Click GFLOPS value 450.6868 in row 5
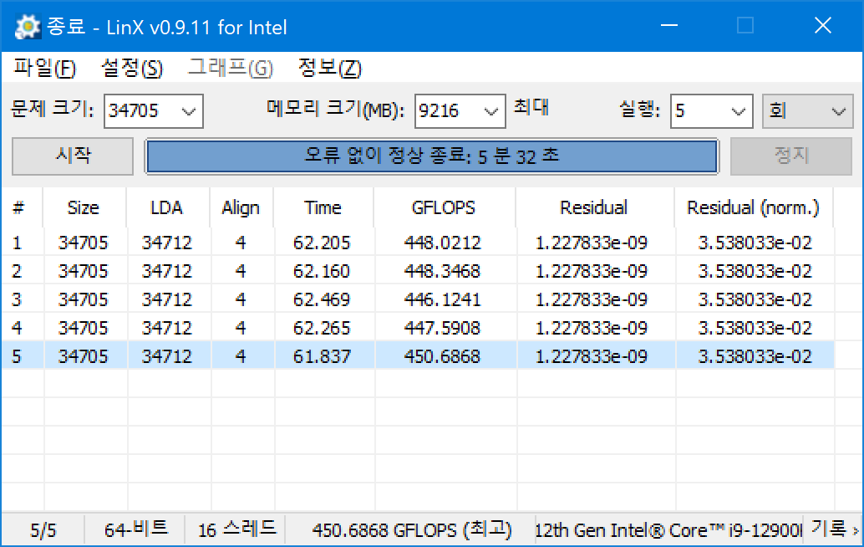 (443, 356)
